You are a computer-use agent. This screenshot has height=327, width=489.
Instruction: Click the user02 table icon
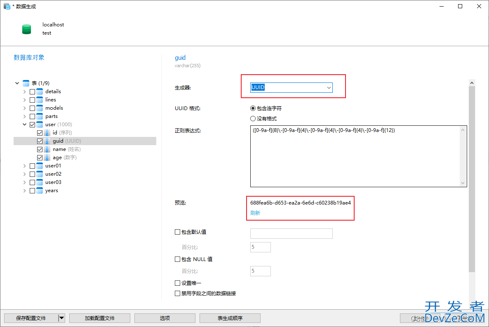[40, 174]
